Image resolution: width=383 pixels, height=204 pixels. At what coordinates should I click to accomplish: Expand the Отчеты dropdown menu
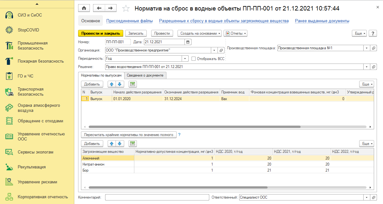pyautogui.click(x=235, y=33)
